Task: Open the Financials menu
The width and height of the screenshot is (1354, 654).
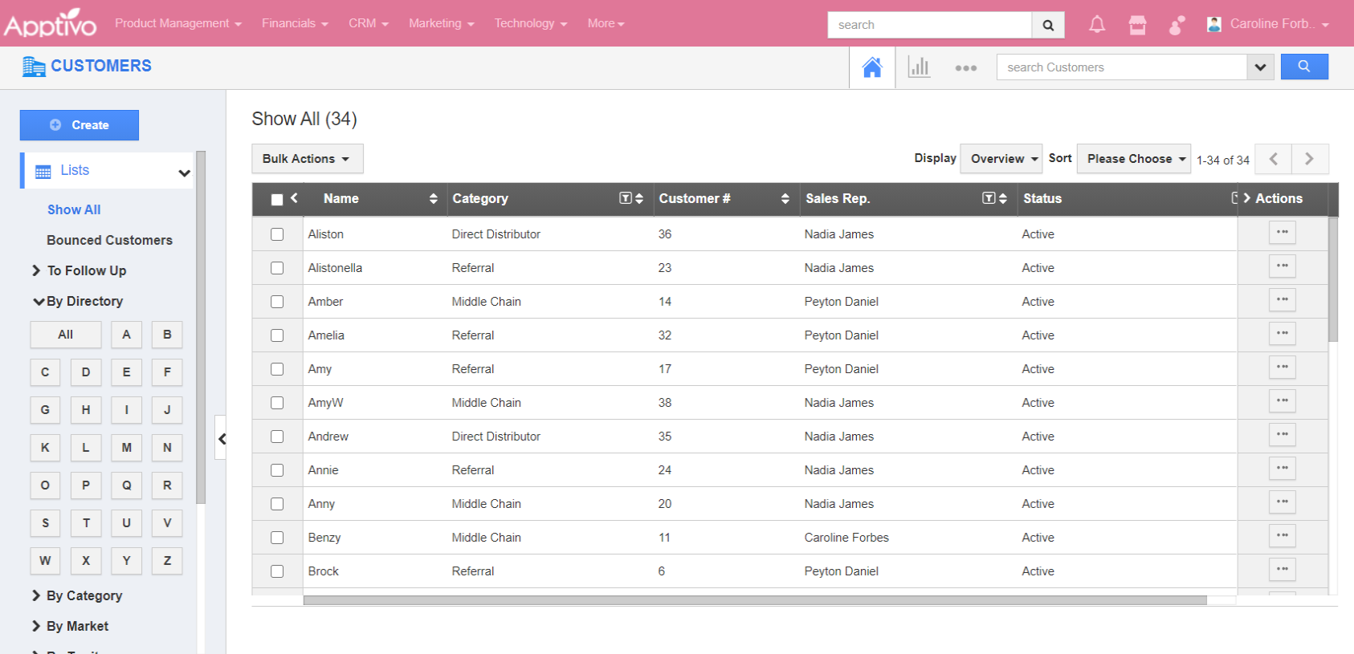Action: pos(294,23)
